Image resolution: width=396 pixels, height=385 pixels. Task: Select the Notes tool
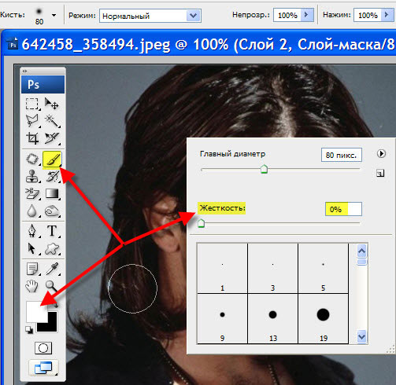[32, 269]
